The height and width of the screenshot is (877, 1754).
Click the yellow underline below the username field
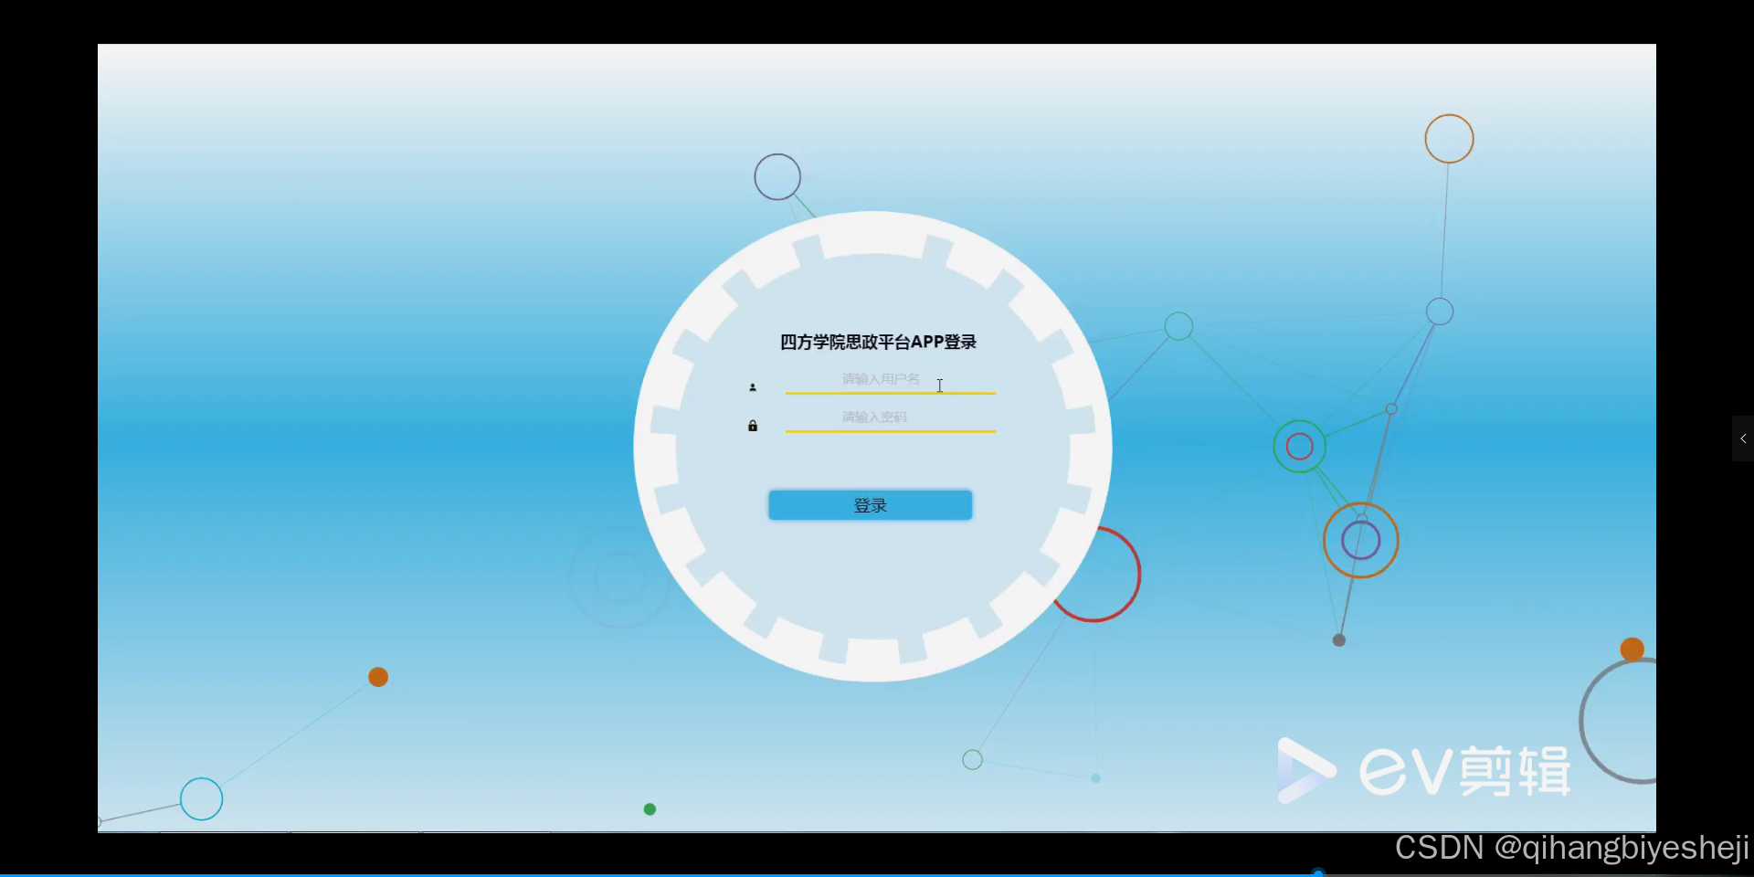[x=890, y=393]
